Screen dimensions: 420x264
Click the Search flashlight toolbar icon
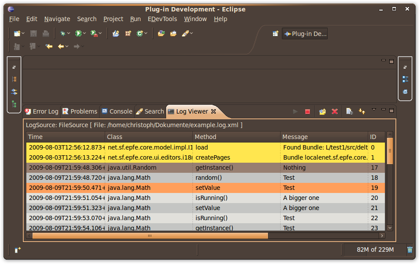point(185,33)
